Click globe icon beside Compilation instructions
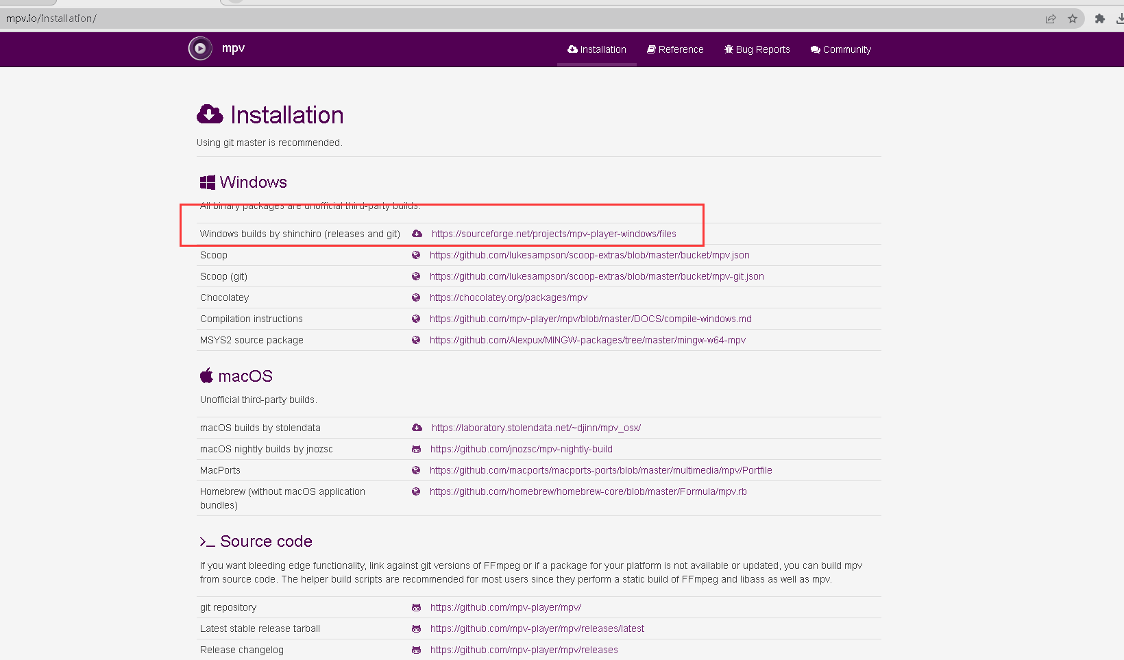Viewport: 1124px width, 660px height. point(416,319)
